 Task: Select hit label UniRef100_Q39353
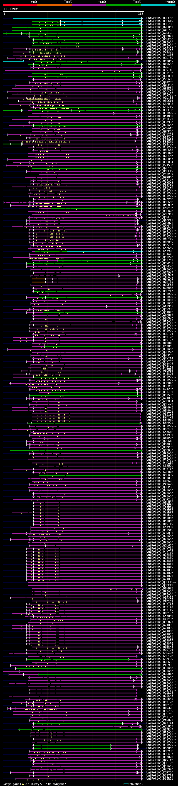[160, 49]
